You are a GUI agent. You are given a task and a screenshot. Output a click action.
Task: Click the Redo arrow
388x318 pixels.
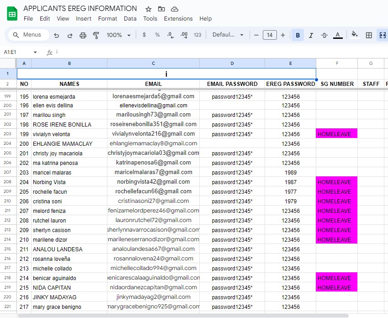point(70,35)
